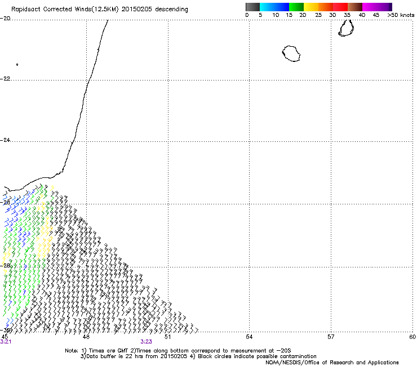
Task: Click the longitude label '57'
Action: click(x=331, y=337)
